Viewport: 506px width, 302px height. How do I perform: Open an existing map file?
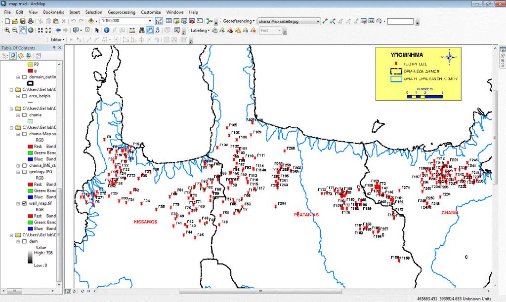[x=15, y=21]
